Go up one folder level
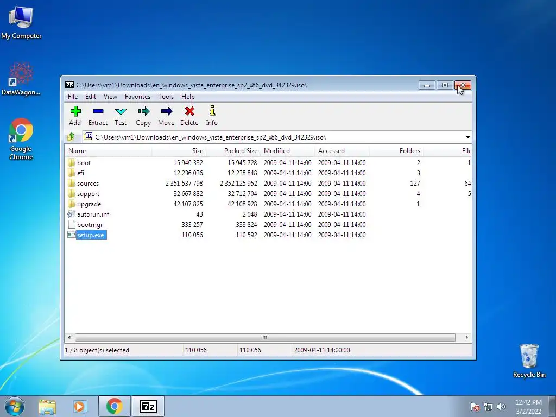This screenshot has width=556, height=417. [x=71, y=137]
